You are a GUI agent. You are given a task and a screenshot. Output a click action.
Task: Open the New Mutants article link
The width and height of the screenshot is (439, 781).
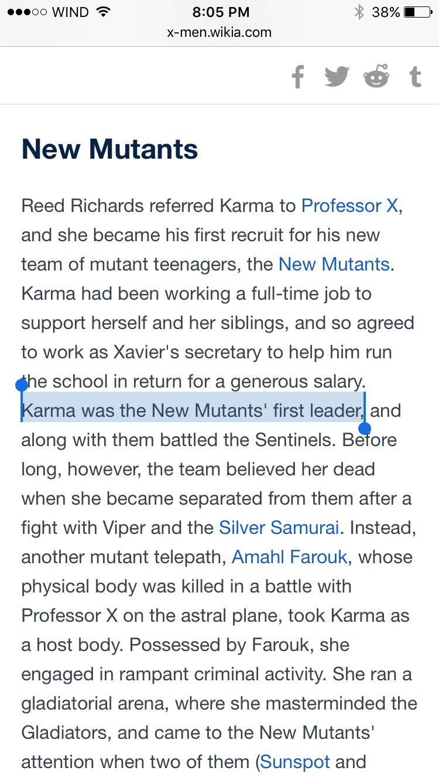[x=334, y=265]
